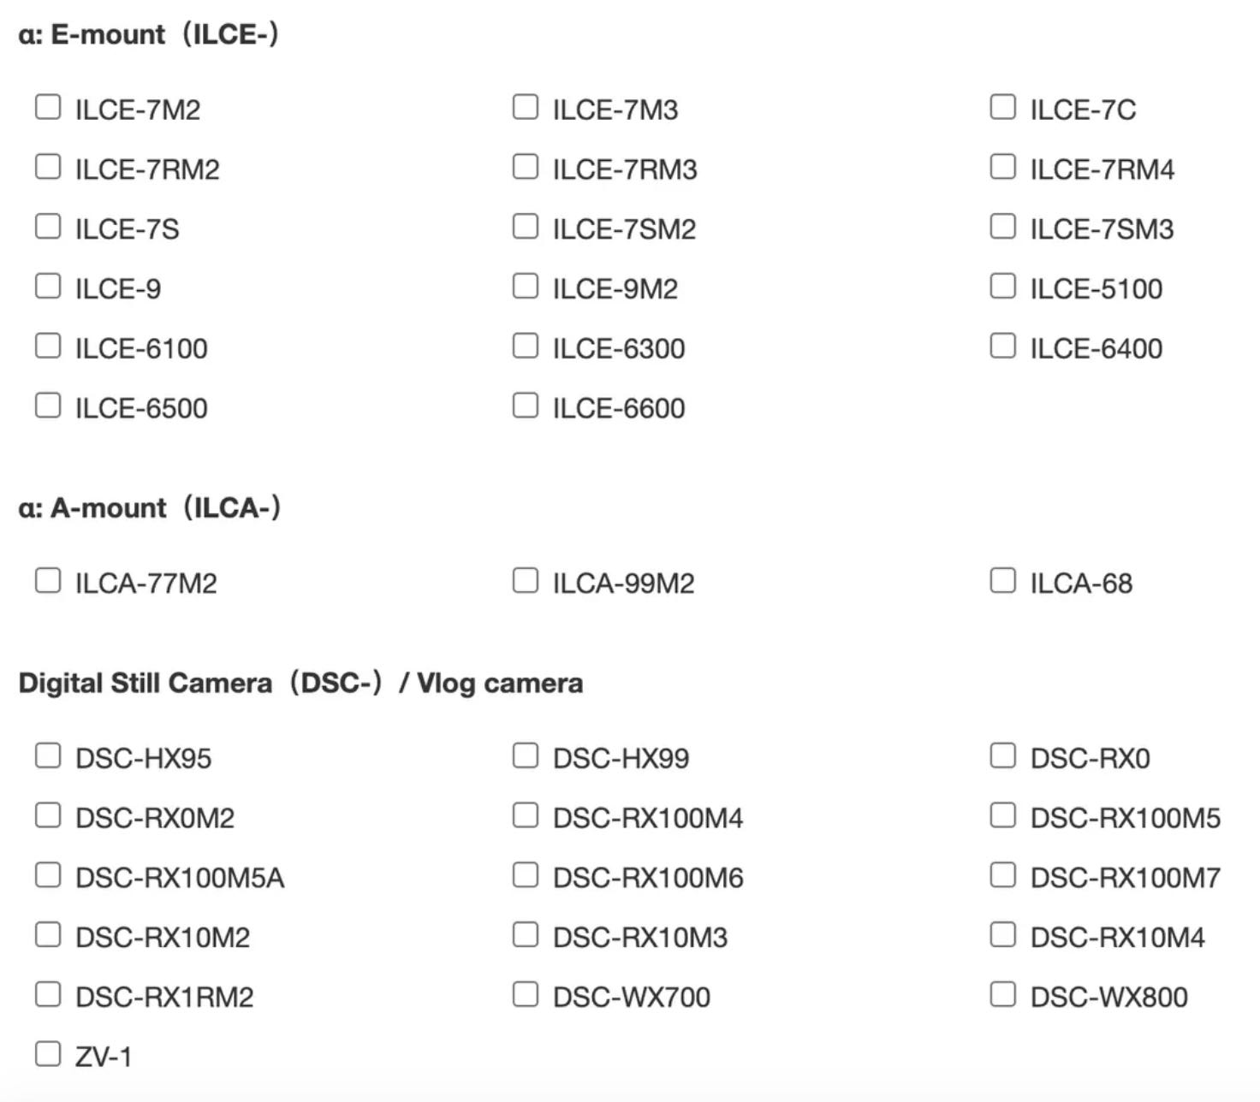The image size is (1260, 1102).
Task: Check the ILCE-7M2 checkbox
Action: tap(48, 107)
